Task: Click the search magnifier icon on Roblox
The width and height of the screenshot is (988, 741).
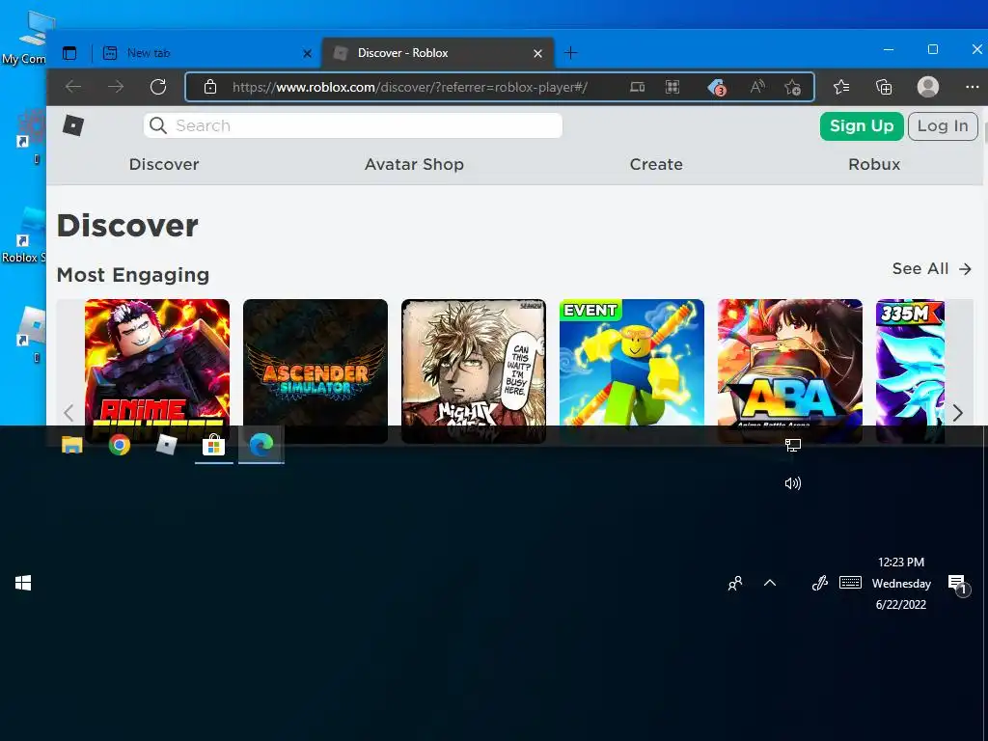Action: 158,125
